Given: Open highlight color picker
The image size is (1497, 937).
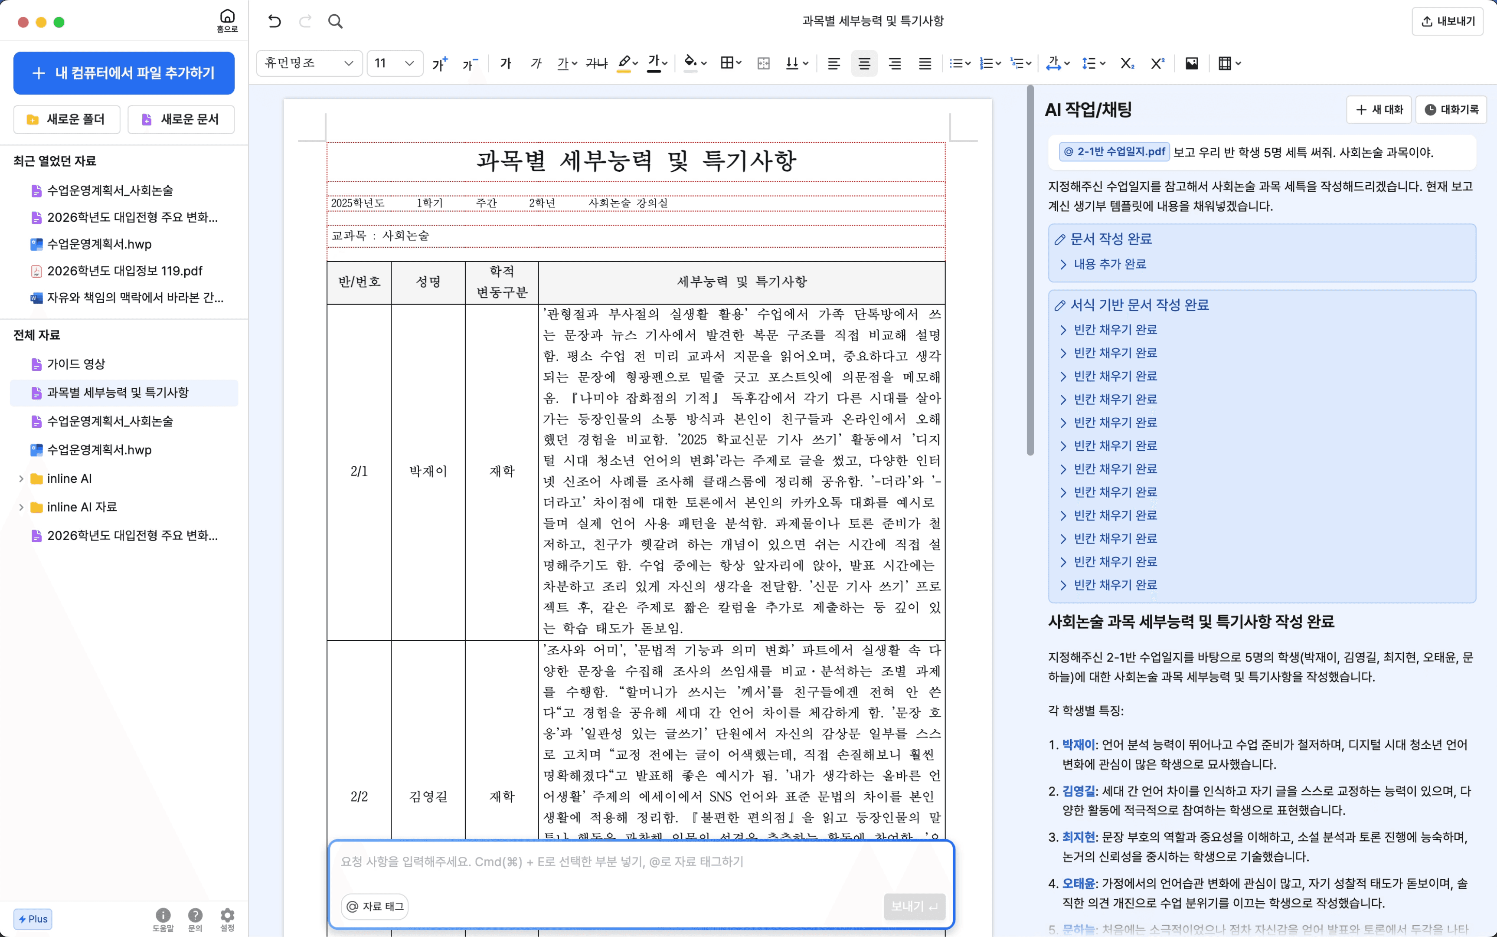Looking at the screenshot, I should (x=628, y=63).
